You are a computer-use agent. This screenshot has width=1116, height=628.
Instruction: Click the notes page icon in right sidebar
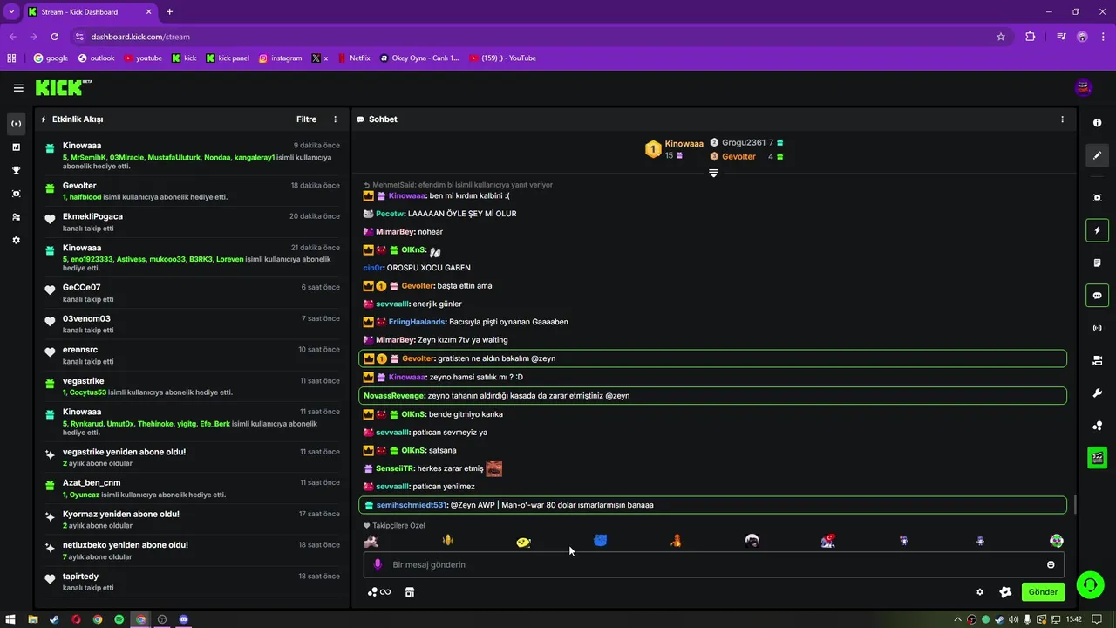tap(1097, 263)
